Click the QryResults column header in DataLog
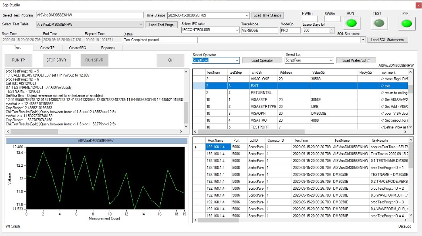Screen dimensions: 422x236 click(x=389, y=140)
